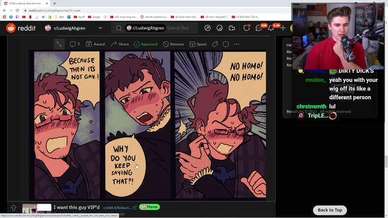
Task: Open a new browser tab
Action: click(55, 4)
